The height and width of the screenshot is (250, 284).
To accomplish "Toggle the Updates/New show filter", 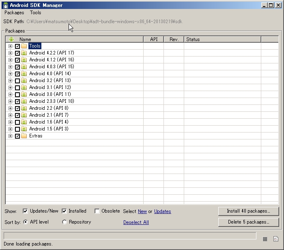I will [25, 211].
